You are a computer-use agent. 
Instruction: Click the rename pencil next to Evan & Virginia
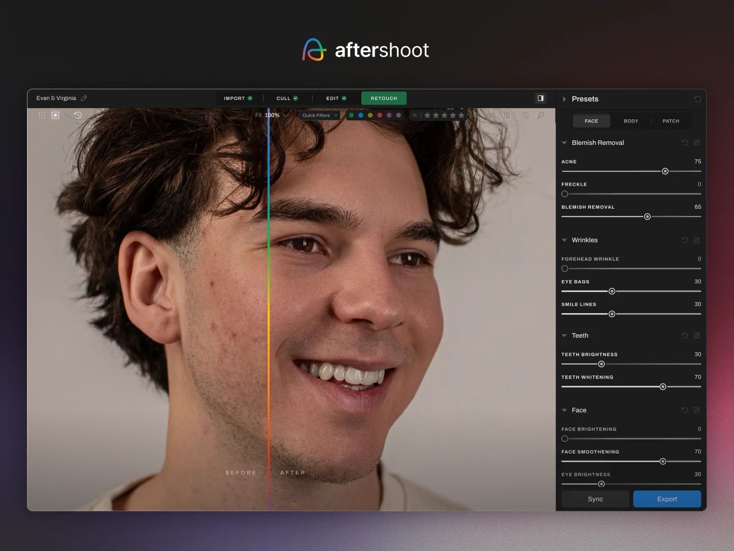(84, 98)
